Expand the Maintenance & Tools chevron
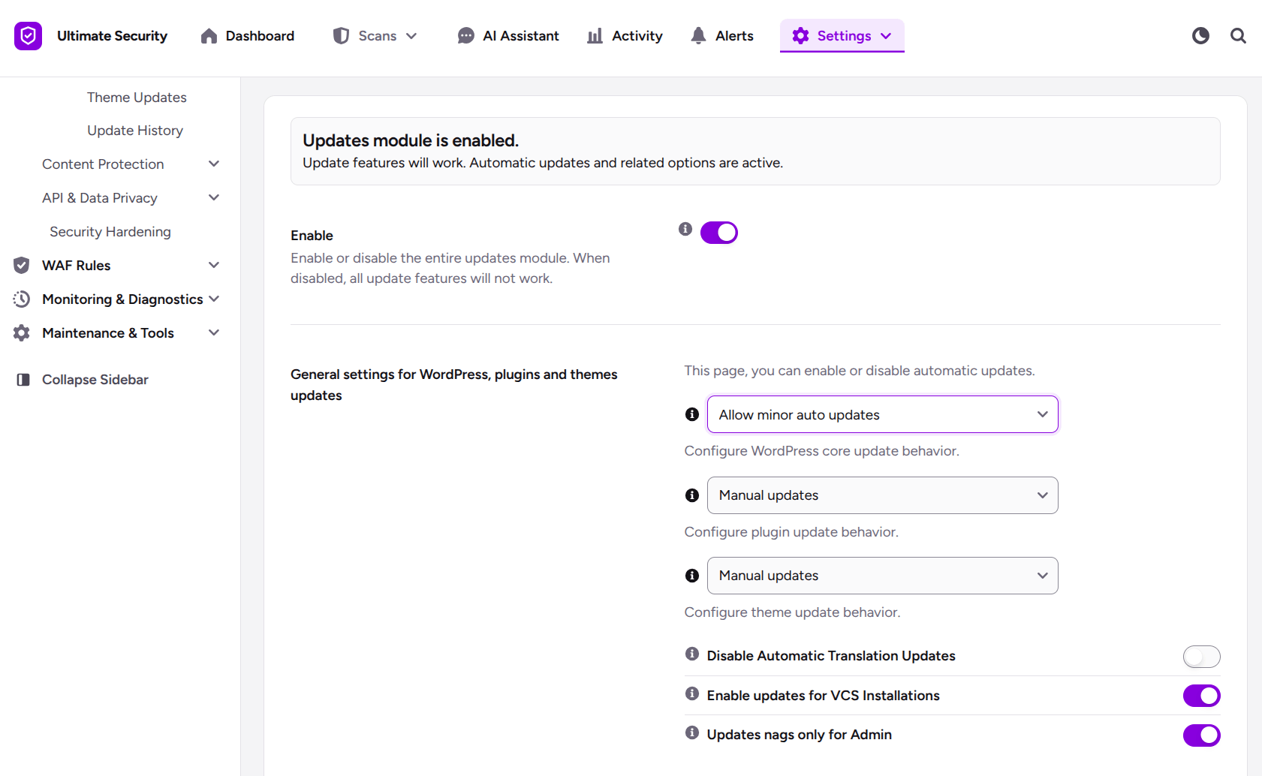1262x776 pixels. point(214,332)
